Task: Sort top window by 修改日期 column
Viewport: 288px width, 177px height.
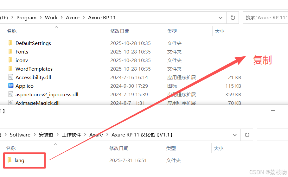Action: 120,31
